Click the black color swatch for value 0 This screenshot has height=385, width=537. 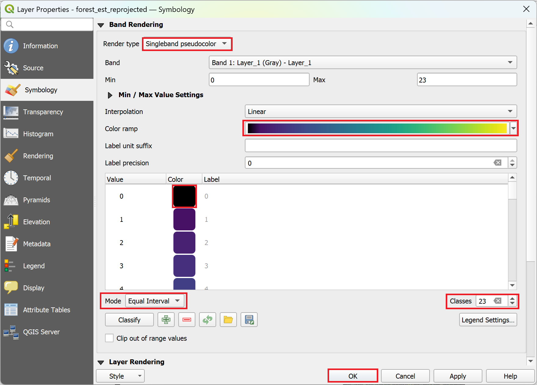point(184,196)
